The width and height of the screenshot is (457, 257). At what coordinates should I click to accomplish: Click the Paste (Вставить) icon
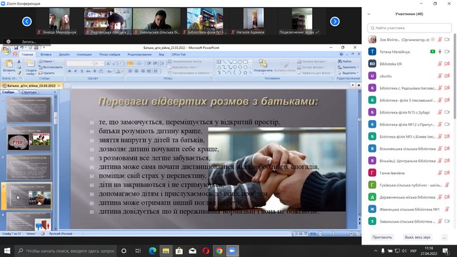click(9, 63)
